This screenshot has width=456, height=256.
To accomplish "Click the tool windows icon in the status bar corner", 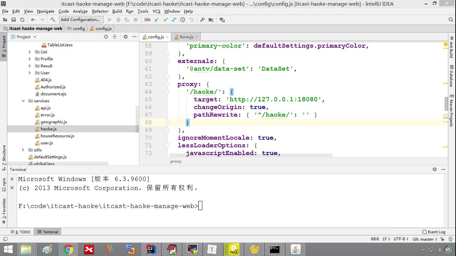I will point(5,239).
